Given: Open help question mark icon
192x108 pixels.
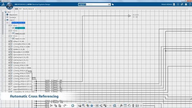Looking at the screenshot, I should coord(190,4).
